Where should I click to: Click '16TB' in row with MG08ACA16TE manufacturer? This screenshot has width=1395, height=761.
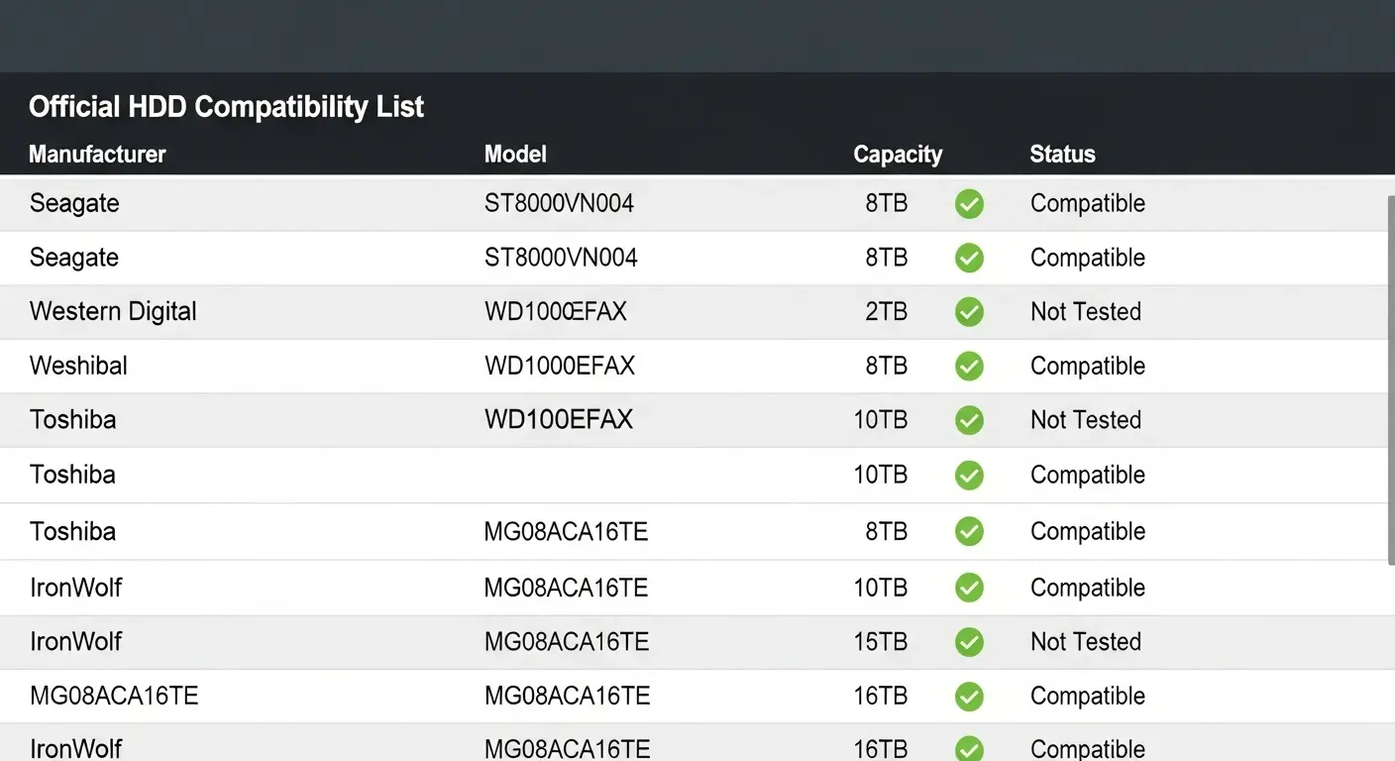[881, 696]
